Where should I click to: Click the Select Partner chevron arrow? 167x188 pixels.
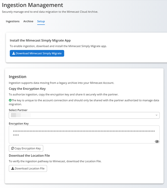[x=156, y=115]
